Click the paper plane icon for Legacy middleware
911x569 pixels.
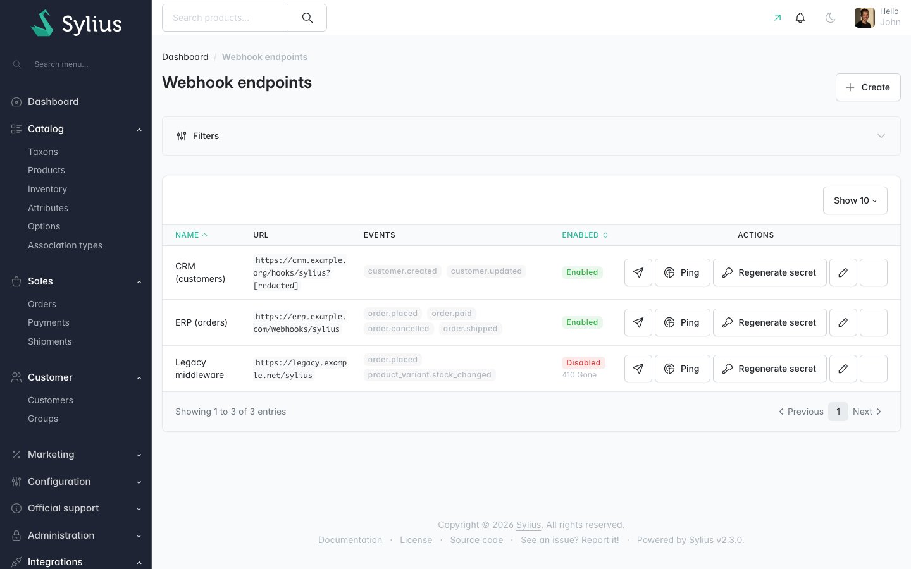pos(638,369)
